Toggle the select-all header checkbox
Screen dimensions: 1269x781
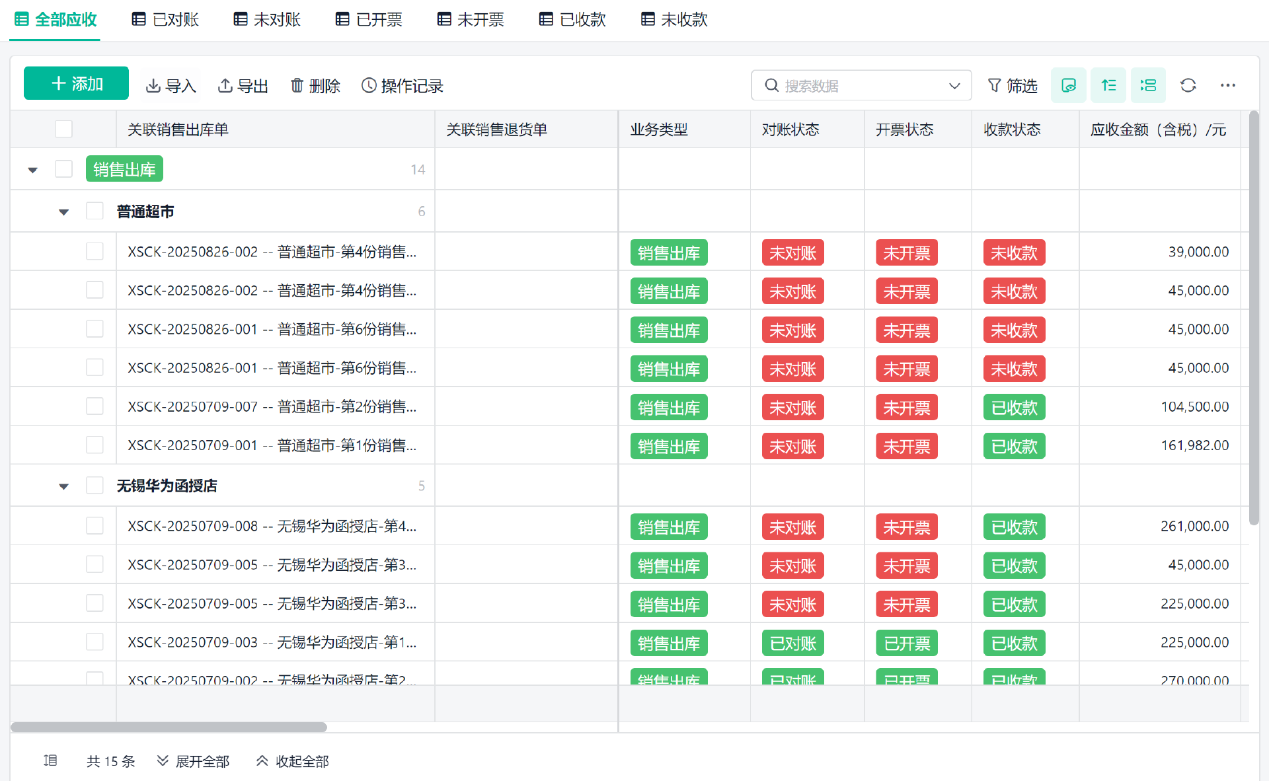click(x=63, y=129)
